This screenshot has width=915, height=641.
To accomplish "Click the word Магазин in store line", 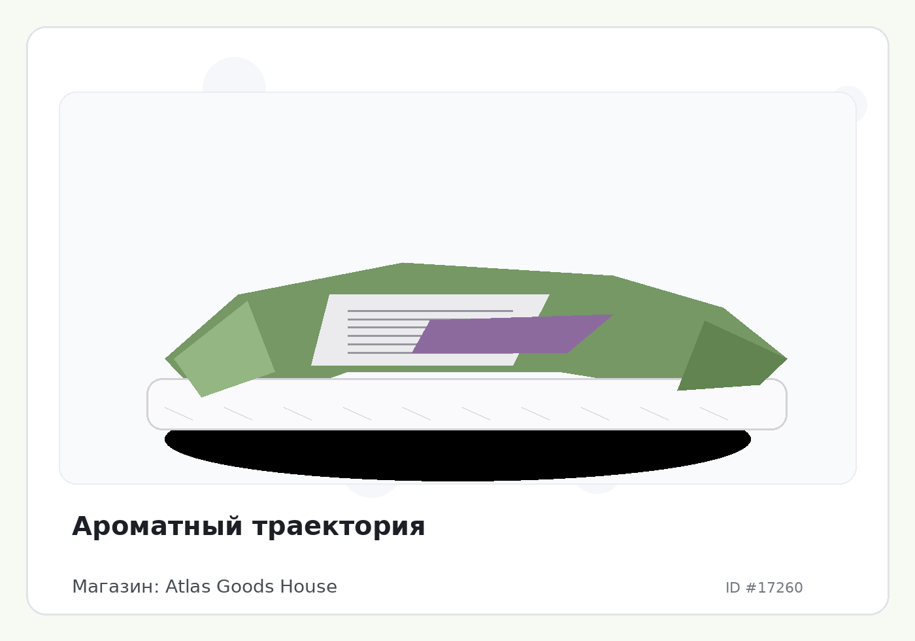I will point(114,587).
